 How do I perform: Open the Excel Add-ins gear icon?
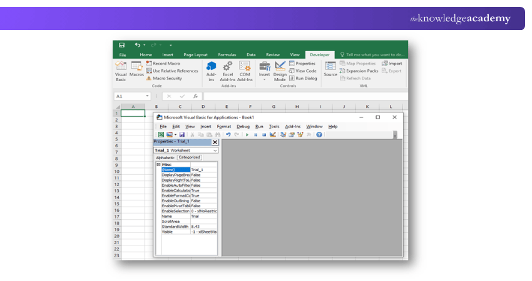(x=228, y=69)
